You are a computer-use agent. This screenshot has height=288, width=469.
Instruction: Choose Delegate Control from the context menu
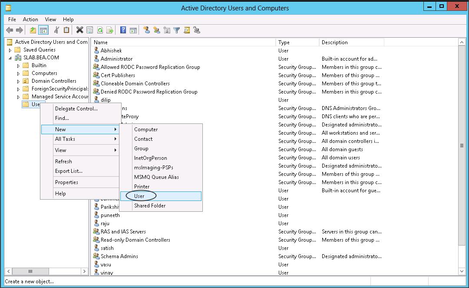coord(76,109)
